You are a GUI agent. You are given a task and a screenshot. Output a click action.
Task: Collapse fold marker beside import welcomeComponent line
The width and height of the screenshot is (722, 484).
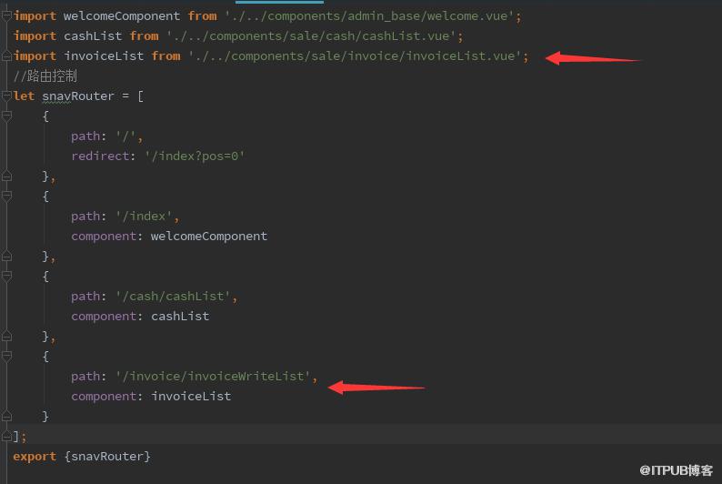click(6, 16)
